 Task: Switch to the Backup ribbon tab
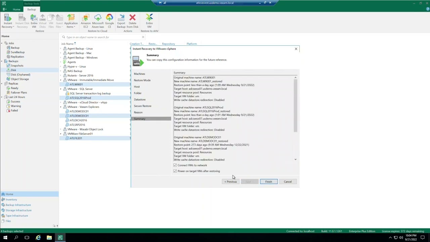coord(32,9)
